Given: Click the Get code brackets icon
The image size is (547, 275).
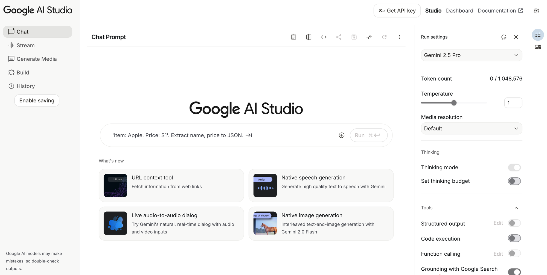Looking at the screenshot, I should tap(324, 37).
